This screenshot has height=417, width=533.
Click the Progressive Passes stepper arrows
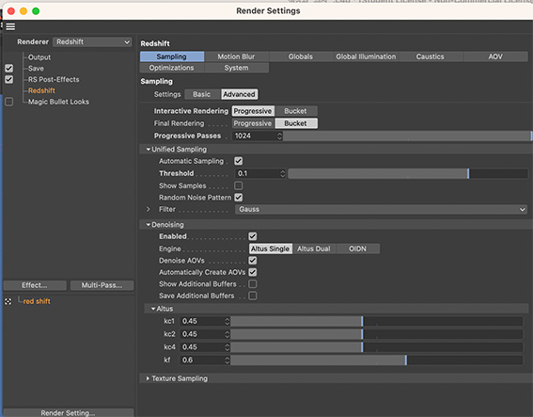pos(280,136)
